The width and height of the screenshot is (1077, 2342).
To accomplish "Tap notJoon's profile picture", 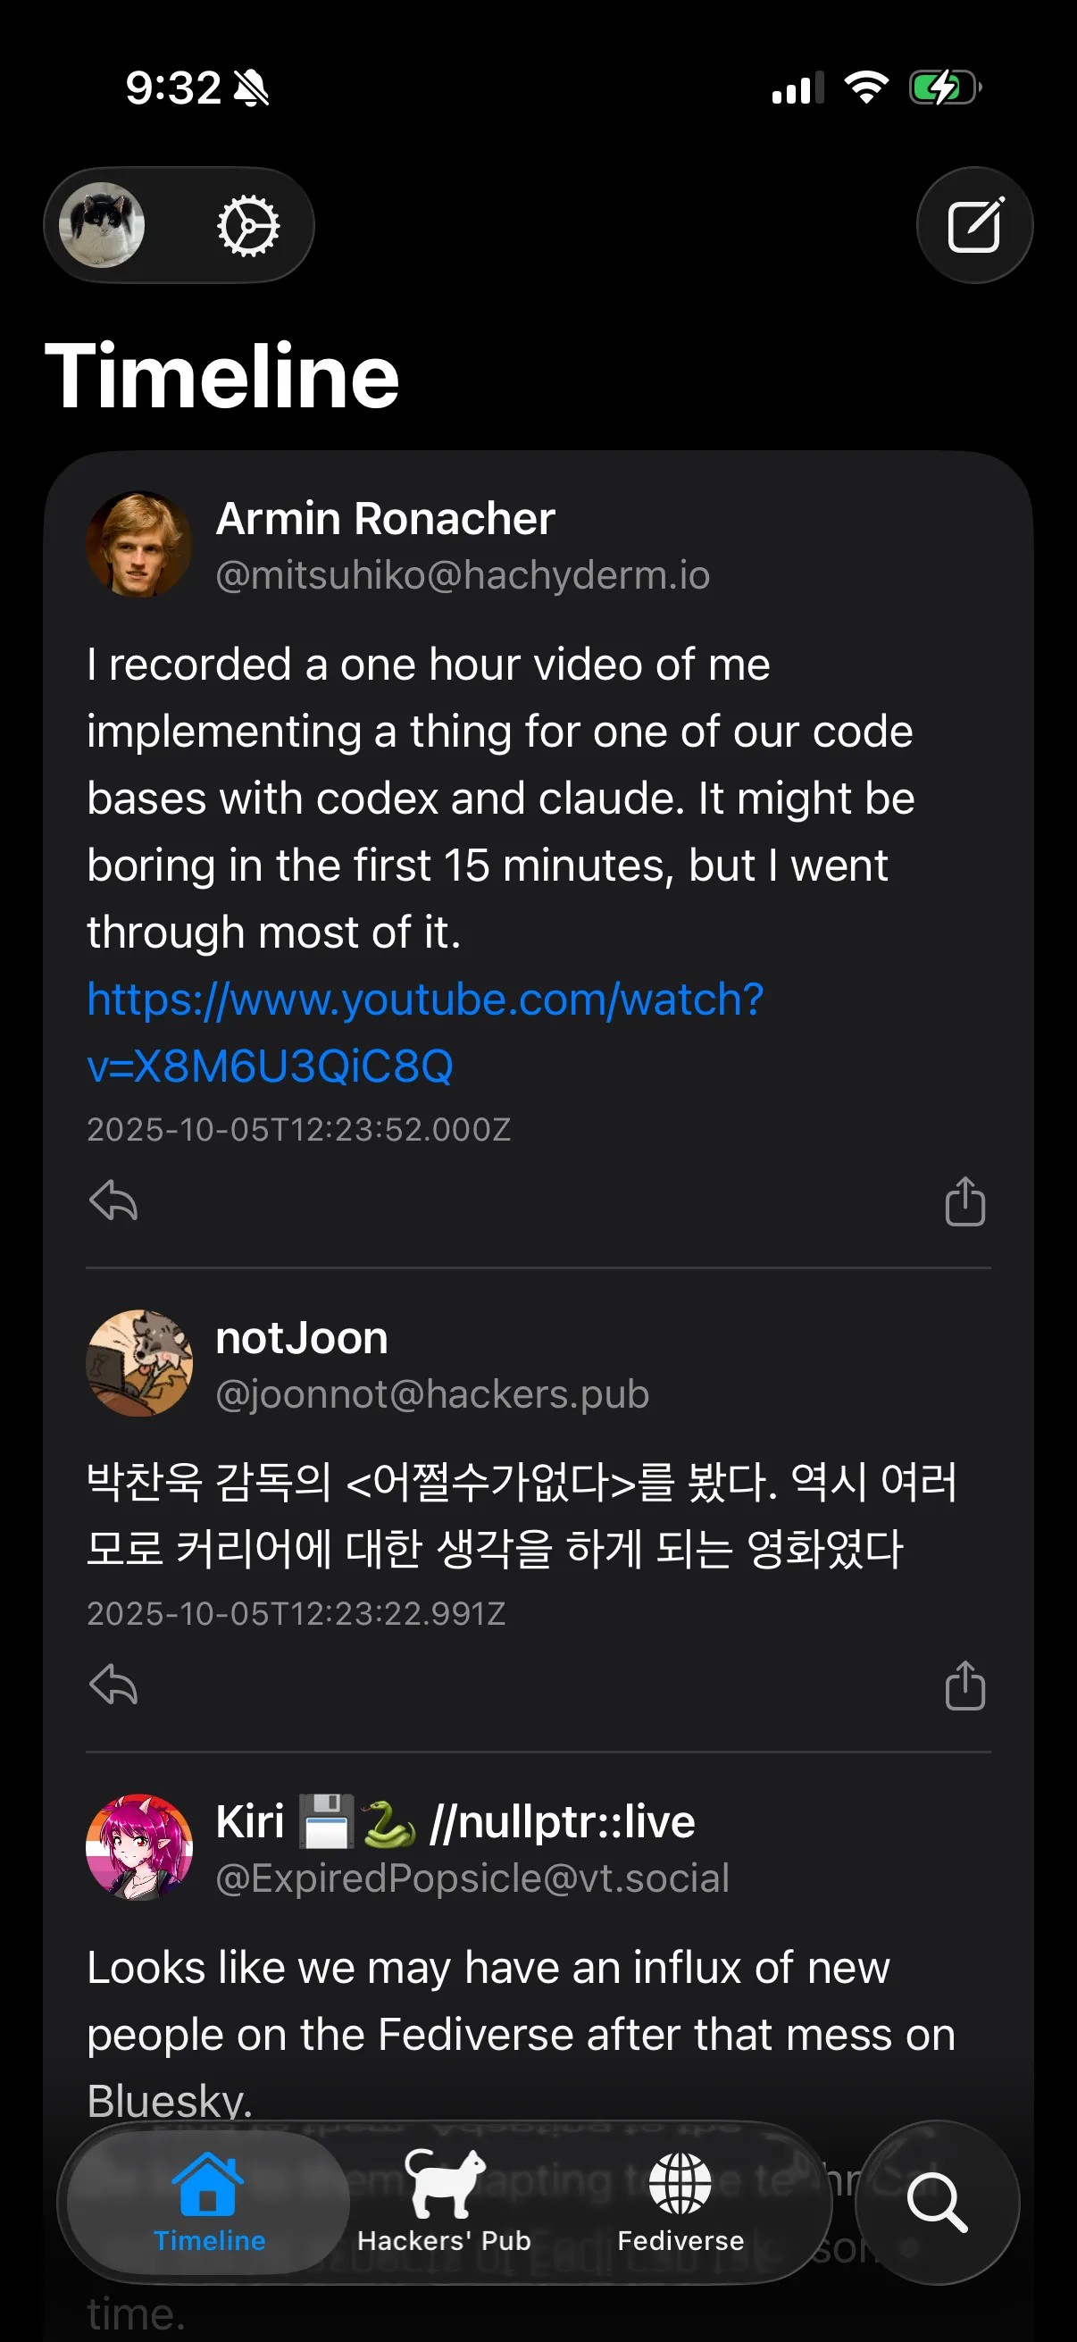I will click(139, 1363).
